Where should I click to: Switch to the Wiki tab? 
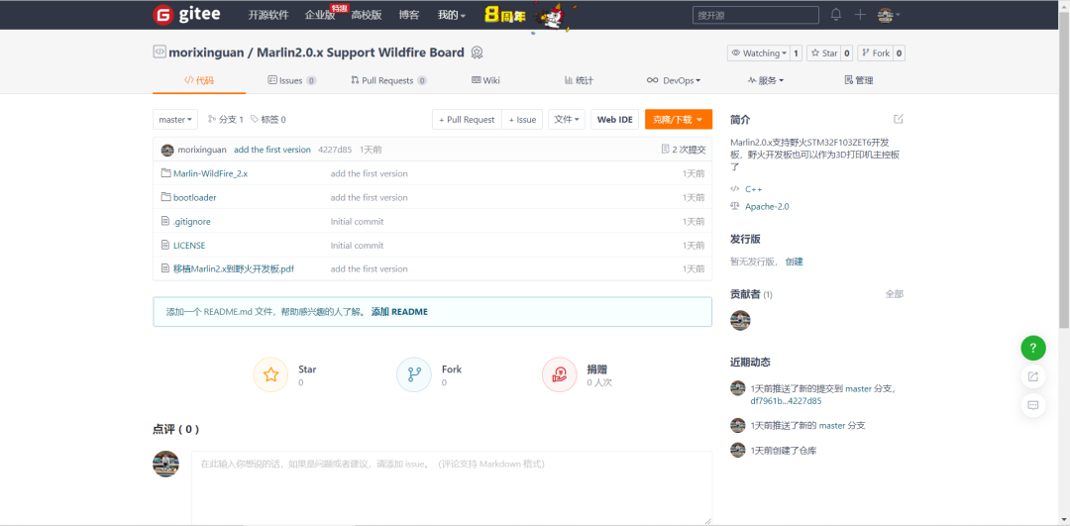pos(485,80)
